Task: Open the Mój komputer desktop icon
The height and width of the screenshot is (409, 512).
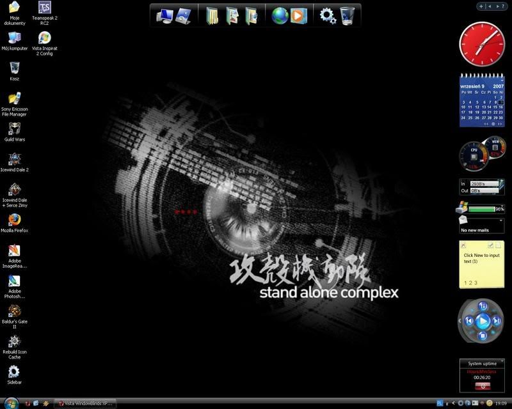Action: [x=14, y=41]
